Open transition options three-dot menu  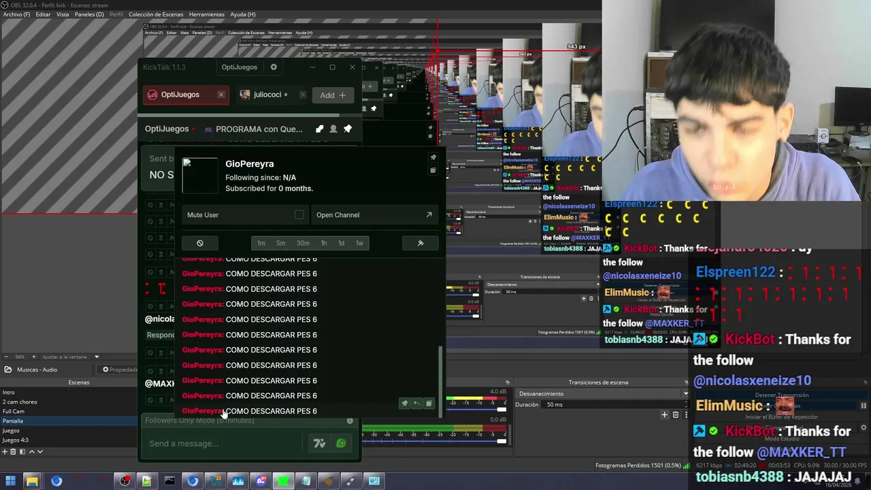[685, 414]
